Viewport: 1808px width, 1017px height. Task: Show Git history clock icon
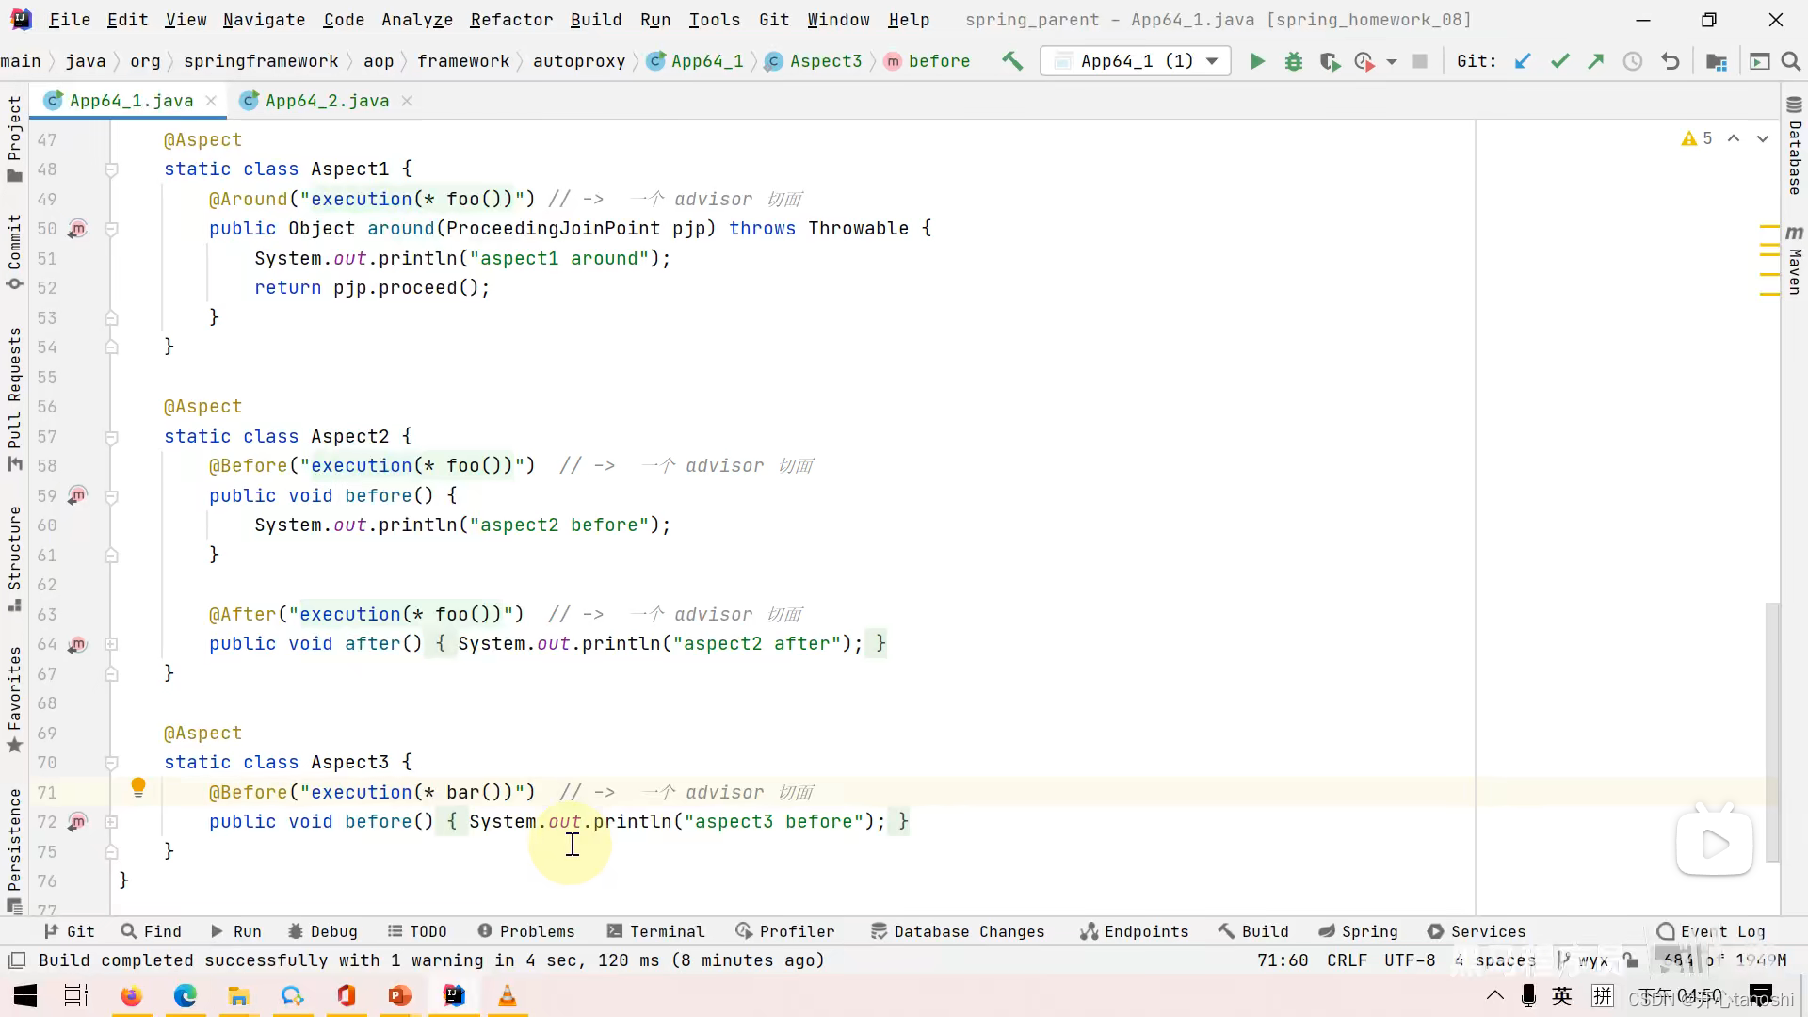pyautogui.click(x=1633, y=62)
